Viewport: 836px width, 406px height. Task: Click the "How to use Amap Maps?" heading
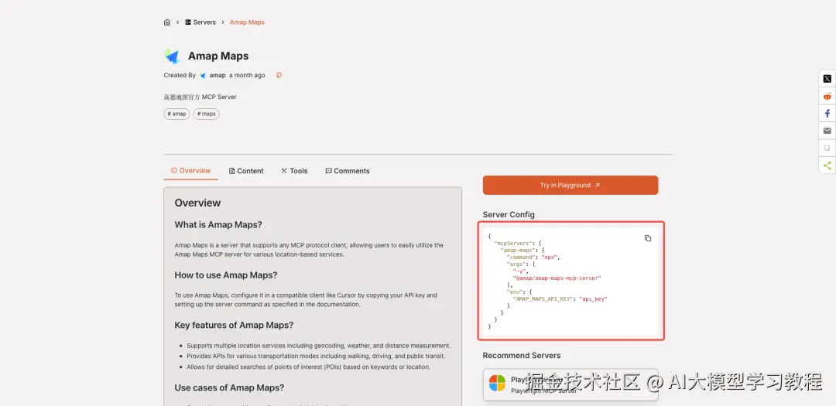coord(226,275)
